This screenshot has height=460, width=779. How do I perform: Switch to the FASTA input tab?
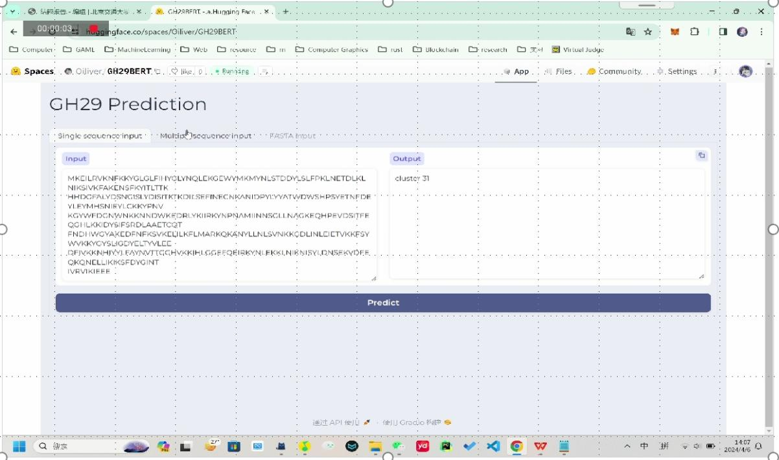292,136
